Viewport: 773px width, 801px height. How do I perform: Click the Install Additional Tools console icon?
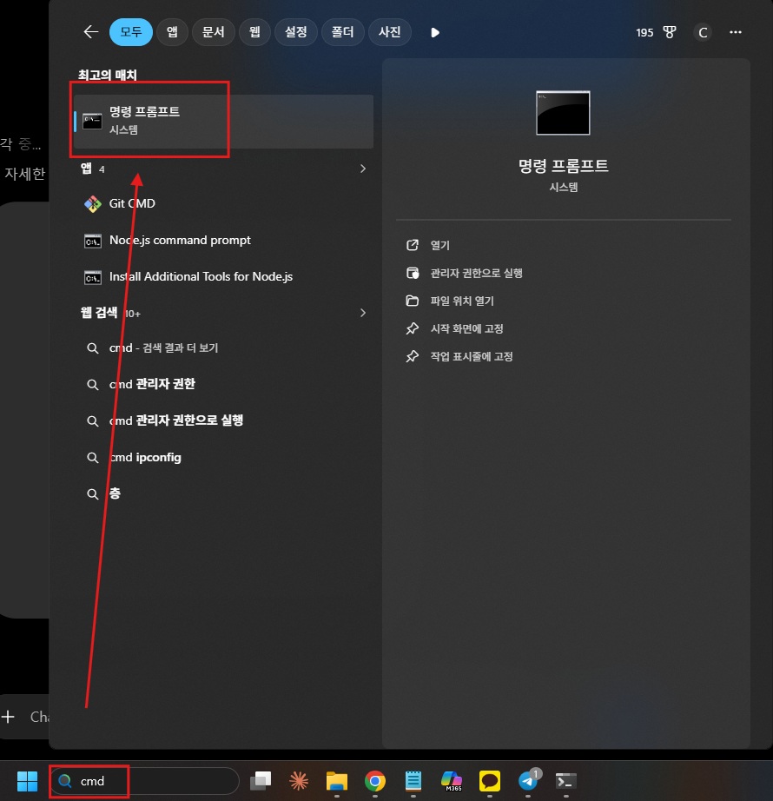92,277
